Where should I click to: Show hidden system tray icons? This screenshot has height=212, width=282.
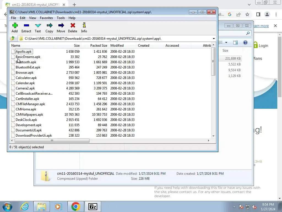(x=234, y=207)
